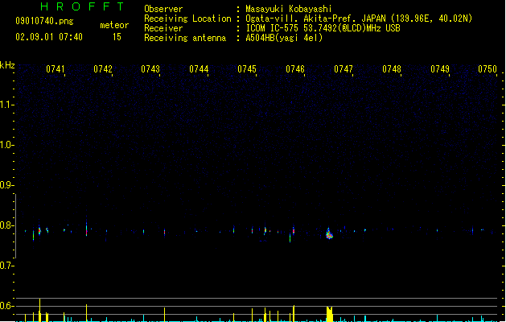506x322 pixels.
Task: Click the 0742 time axis marker
Action: tap(103, 69)
